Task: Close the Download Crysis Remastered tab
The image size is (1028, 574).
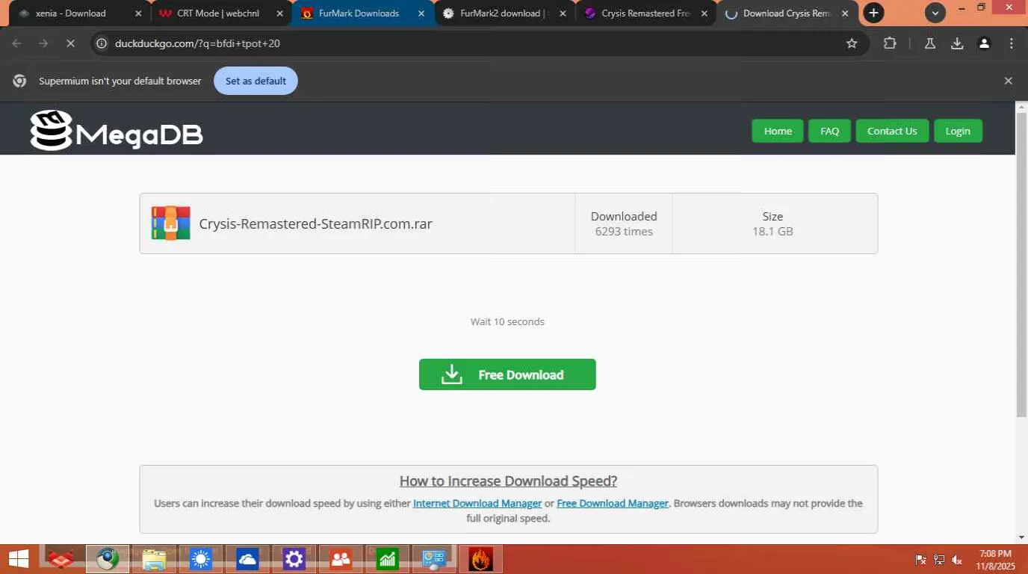Action: [x=845, y=13]
